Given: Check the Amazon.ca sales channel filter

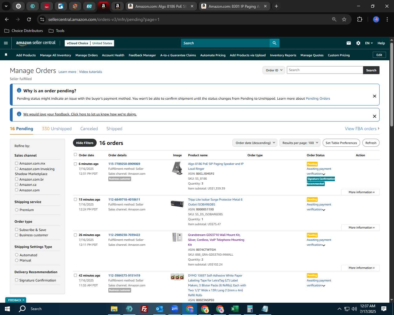Looking at the screenshot, I should coord(17,185).
